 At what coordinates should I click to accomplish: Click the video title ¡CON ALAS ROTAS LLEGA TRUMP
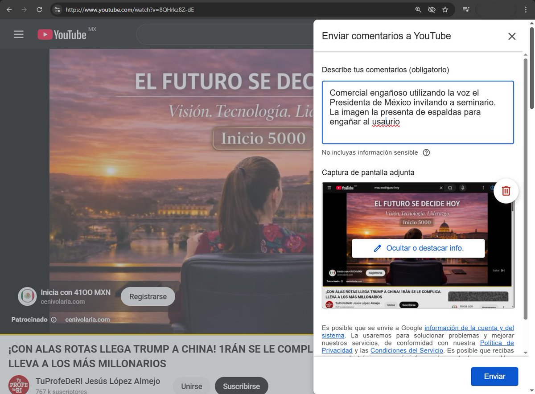click(x=160, y=356)
